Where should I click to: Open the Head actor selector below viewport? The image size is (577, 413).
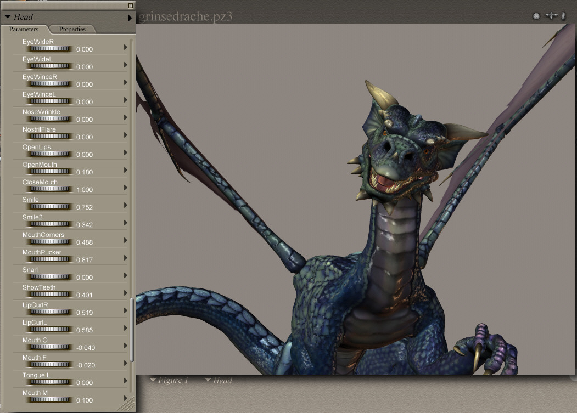(218, 380)
